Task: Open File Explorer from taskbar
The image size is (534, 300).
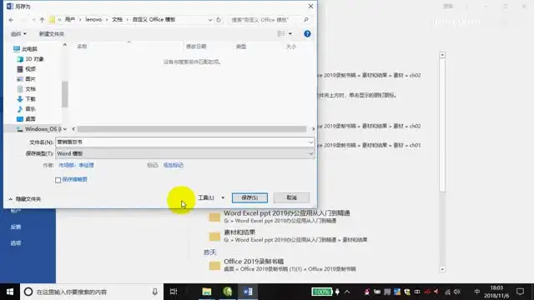Action: [x=207, y=292]
